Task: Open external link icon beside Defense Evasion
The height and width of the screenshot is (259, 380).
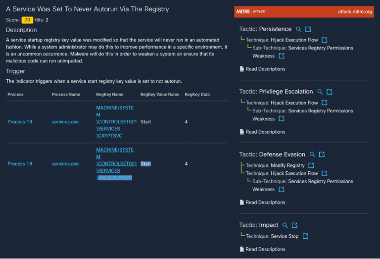Action: pos(322,155)
